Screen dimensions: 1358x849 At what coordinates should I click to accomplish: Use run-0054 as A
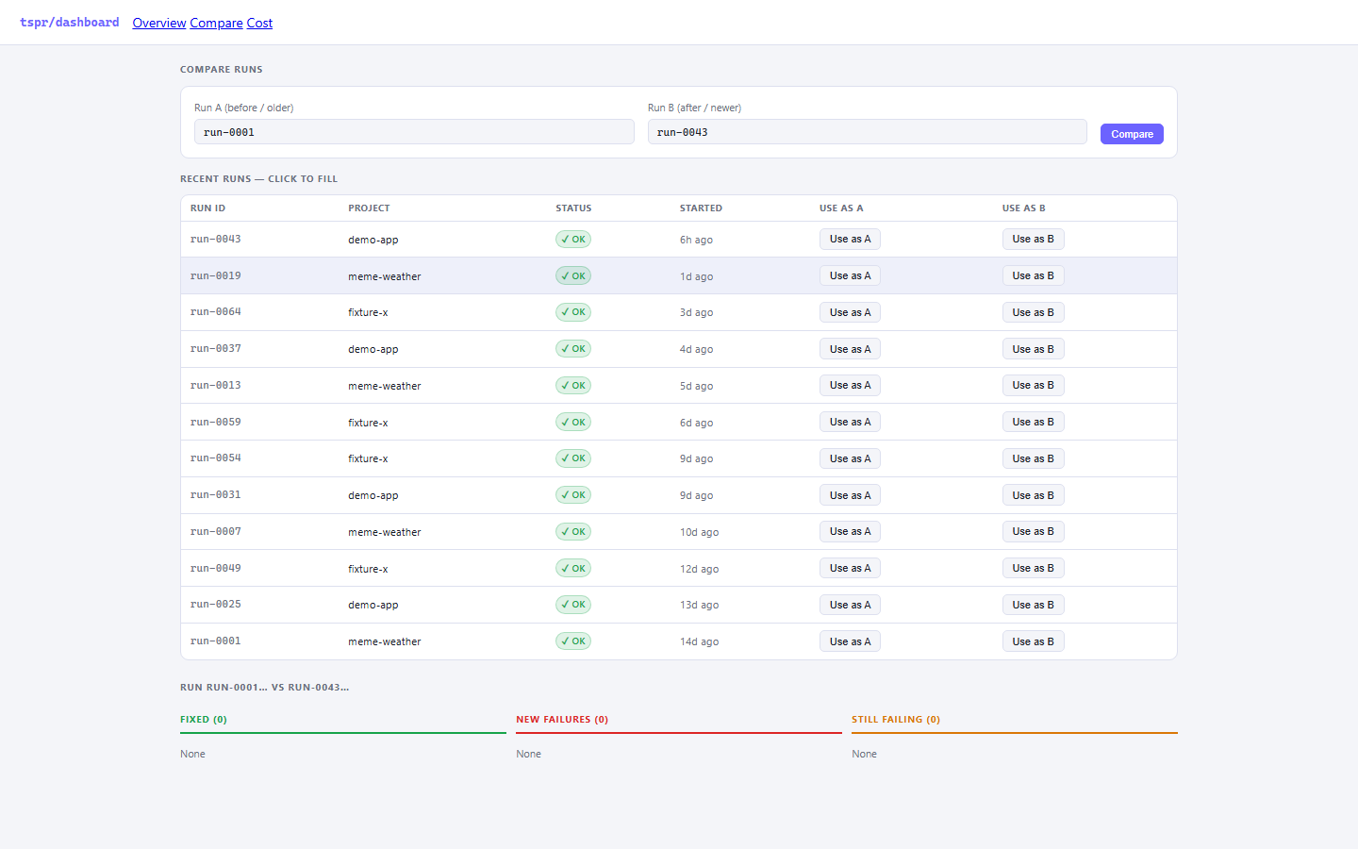[x=850, y=458]
